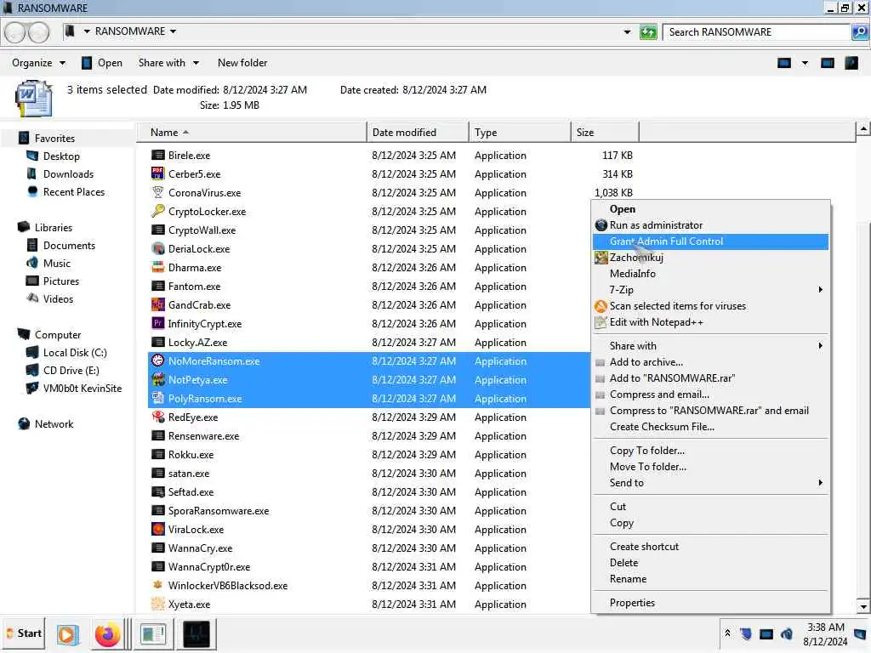This screenshot has height=653, width=871.
Task: Click the PolyRansom.exe icon
Action: [x=157, y=398]
